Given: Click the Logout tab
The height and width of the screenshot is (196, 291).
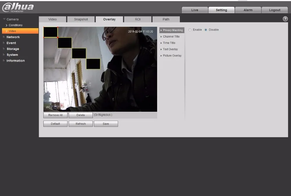Looking at the screenshot, I should pyautogui.click(x=275, y=10).
